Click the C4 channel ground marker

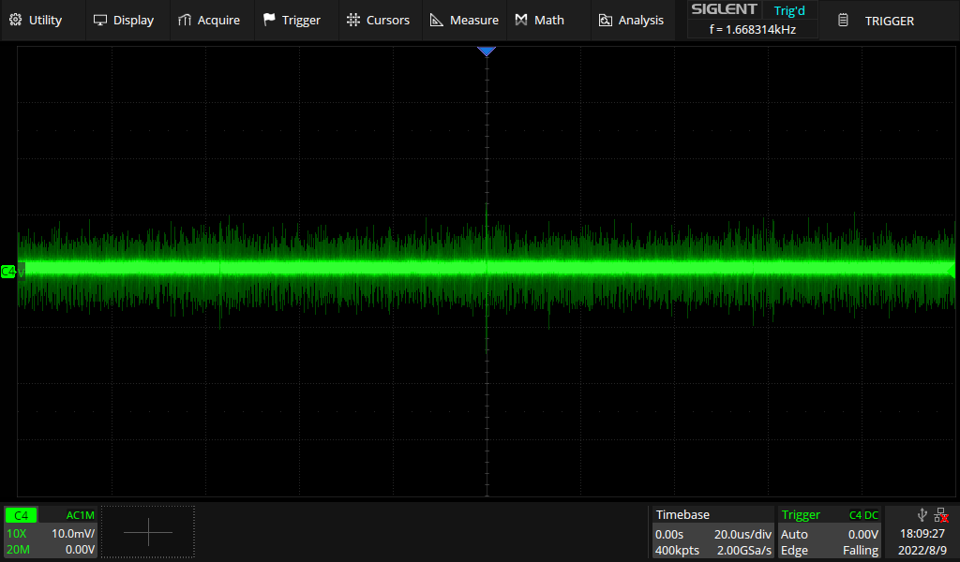click(8, 272)
